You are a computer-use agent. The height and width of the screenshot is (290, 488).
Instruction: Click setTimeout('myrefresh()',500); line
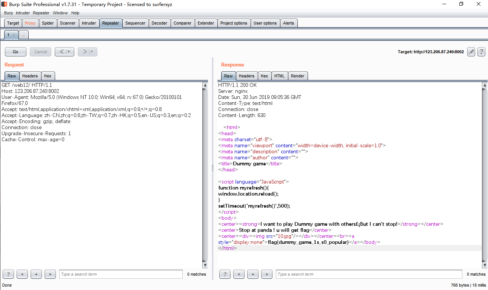(254, 206)
